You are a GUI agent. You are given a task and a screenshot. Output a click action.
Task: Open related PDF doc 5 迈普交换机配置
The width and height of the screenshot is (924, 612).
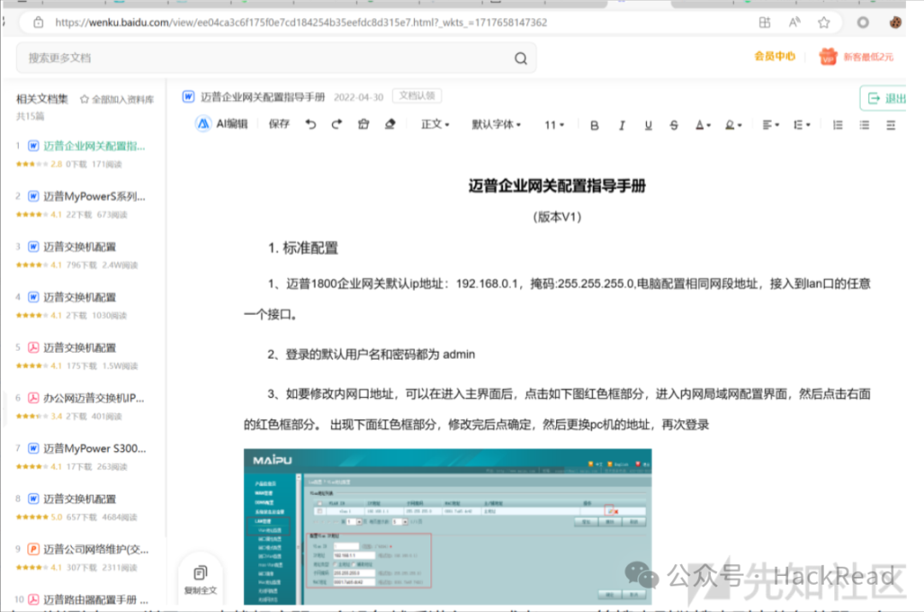click(80, 348)
